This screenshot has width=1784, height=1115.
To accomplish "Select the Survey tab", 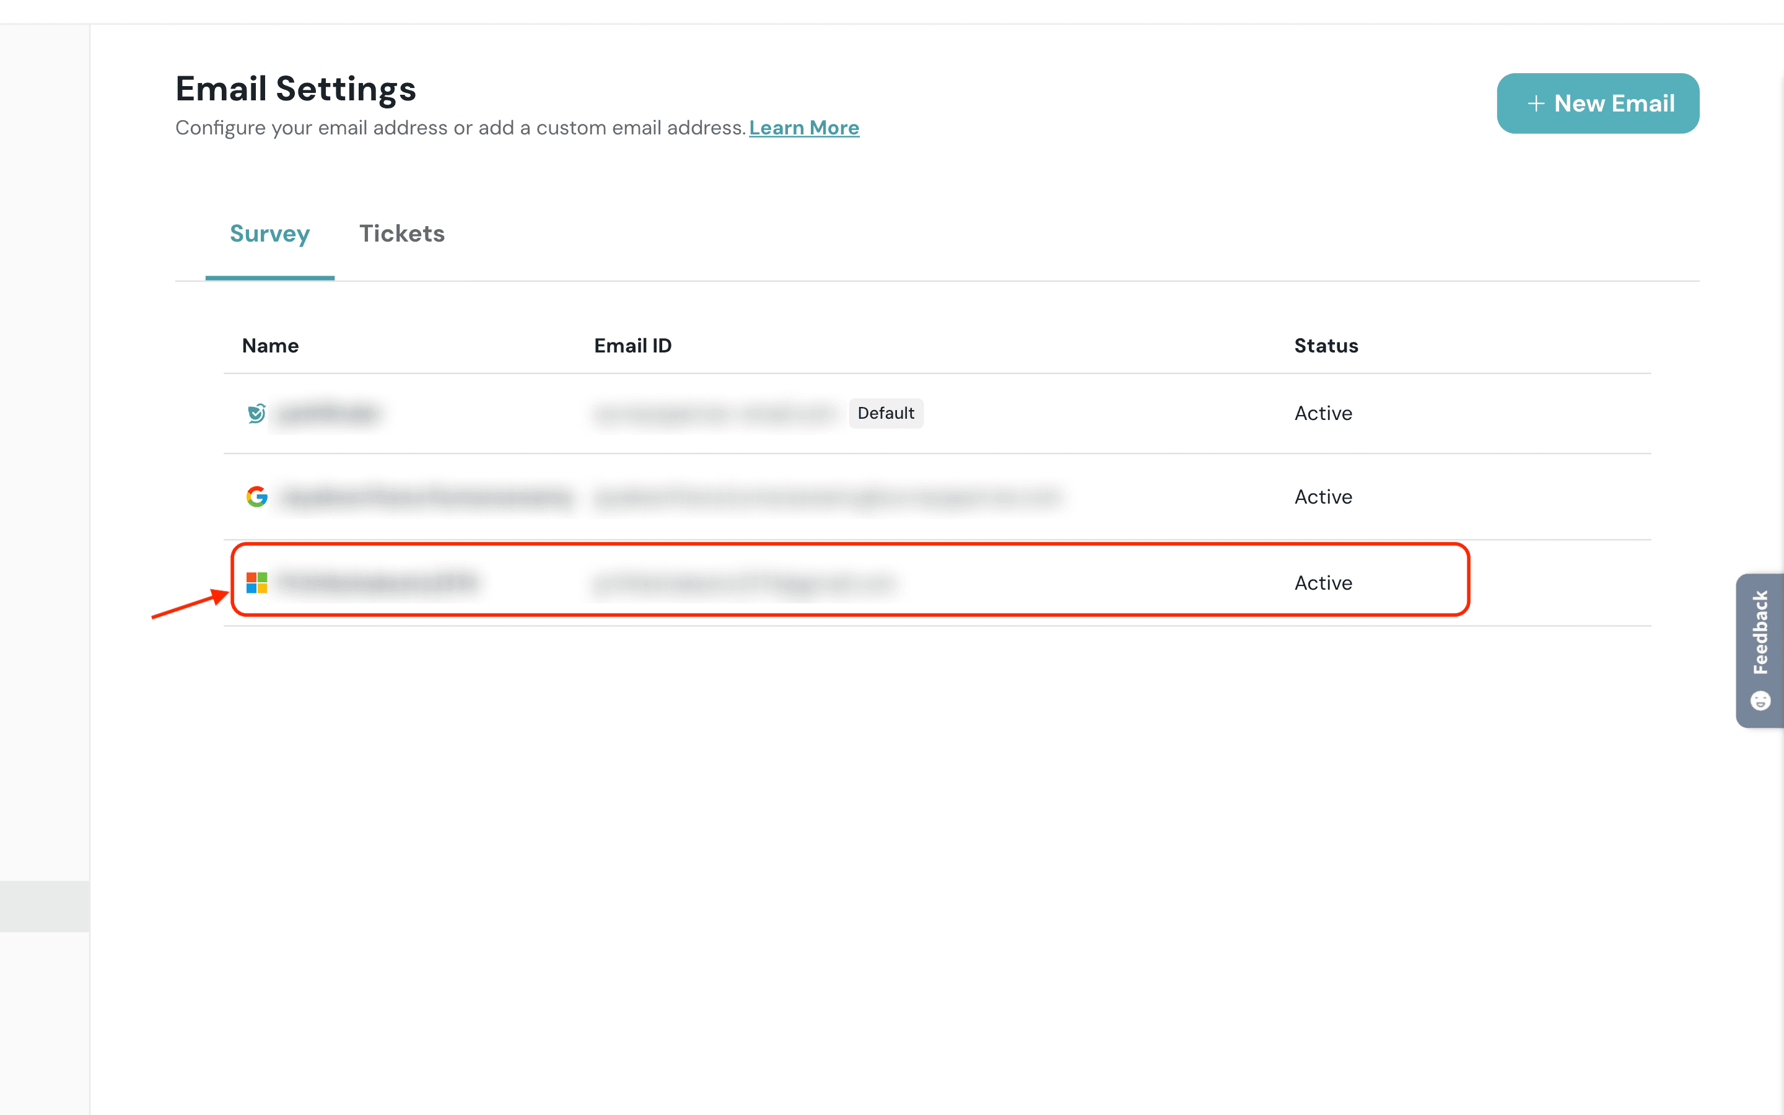I will tap(270, 234).
